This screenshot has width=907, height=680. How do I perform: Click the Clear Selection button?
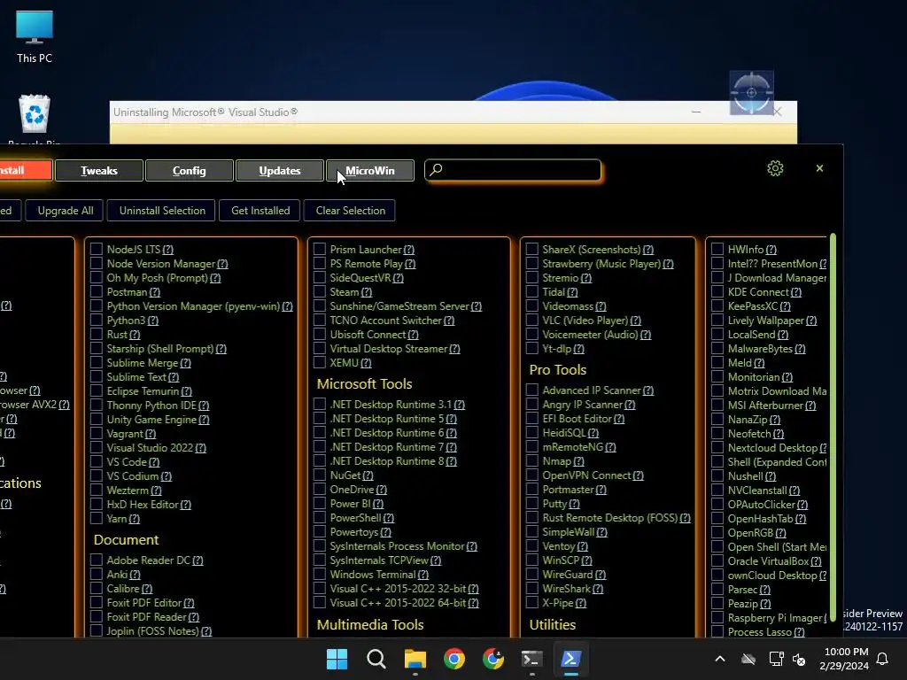pos(351,211)
